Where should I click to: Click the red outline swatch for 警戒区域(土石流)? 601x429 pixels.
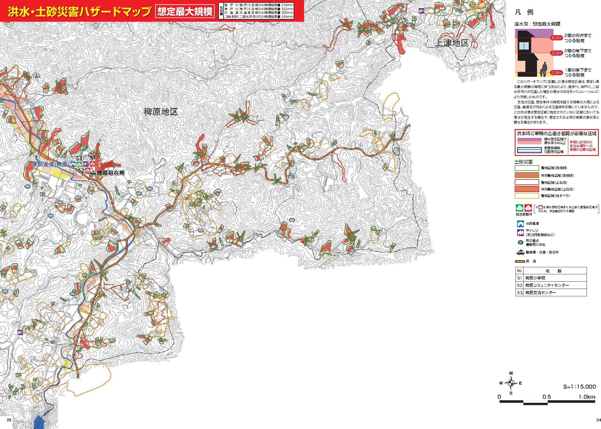pos(527,182)
